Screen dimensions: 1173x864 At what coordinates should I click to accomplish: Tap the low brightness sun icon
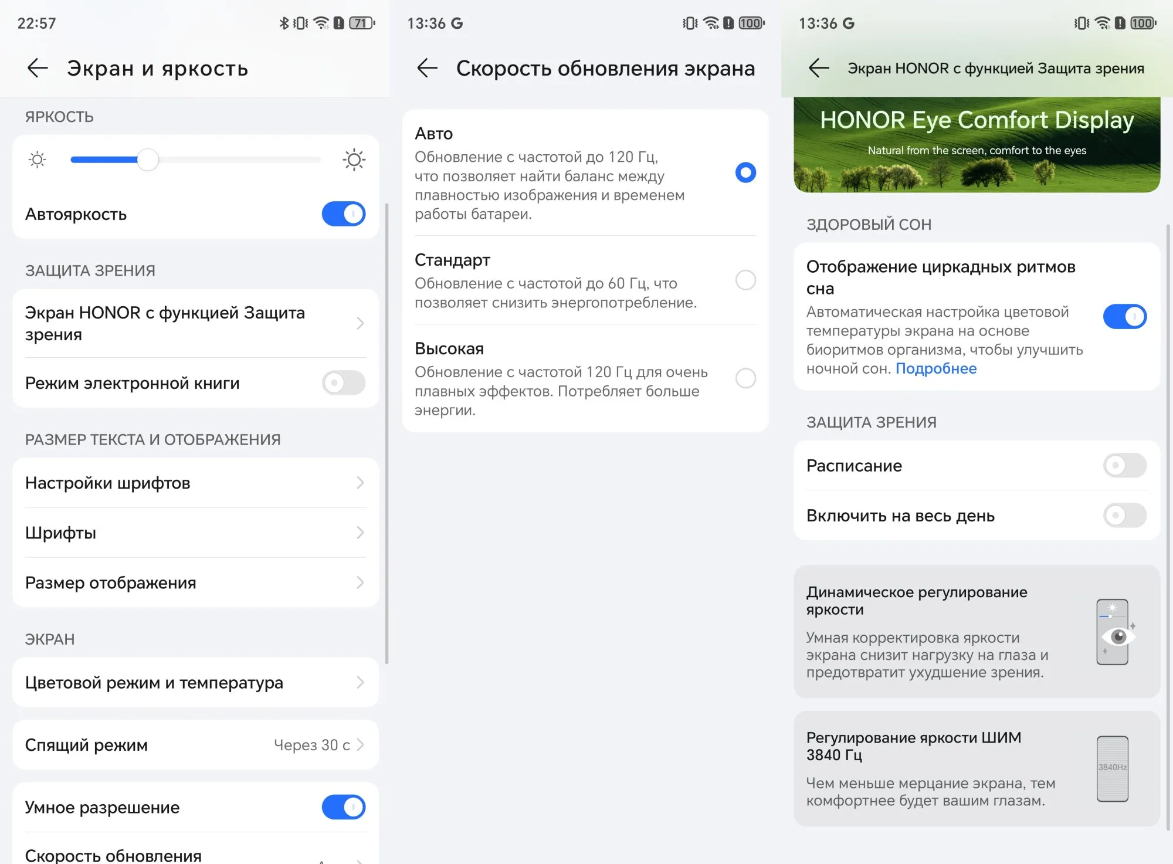(x=38, y=160)
